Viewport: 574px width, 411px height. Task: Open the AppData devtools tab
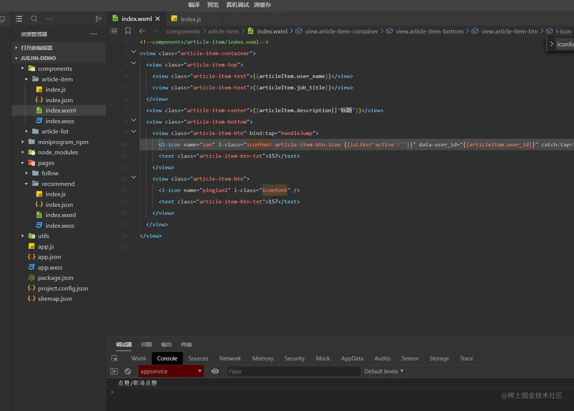(x=352, y=358)
